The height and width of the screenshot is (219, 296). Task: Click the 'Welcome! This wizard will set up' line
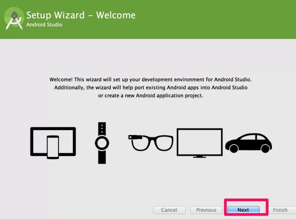[x=150, y=80]
